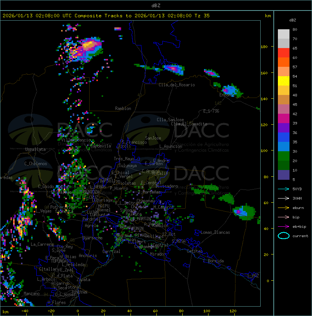Pick the slate 5-10 dBZ color band
The image size is (312, 316).
pos(283,175)
